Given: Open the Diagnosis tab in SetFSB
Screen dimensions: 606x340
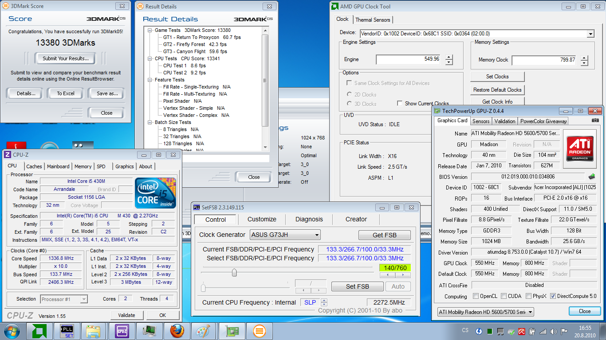Looking at the screenshot, I should (309, 219).
